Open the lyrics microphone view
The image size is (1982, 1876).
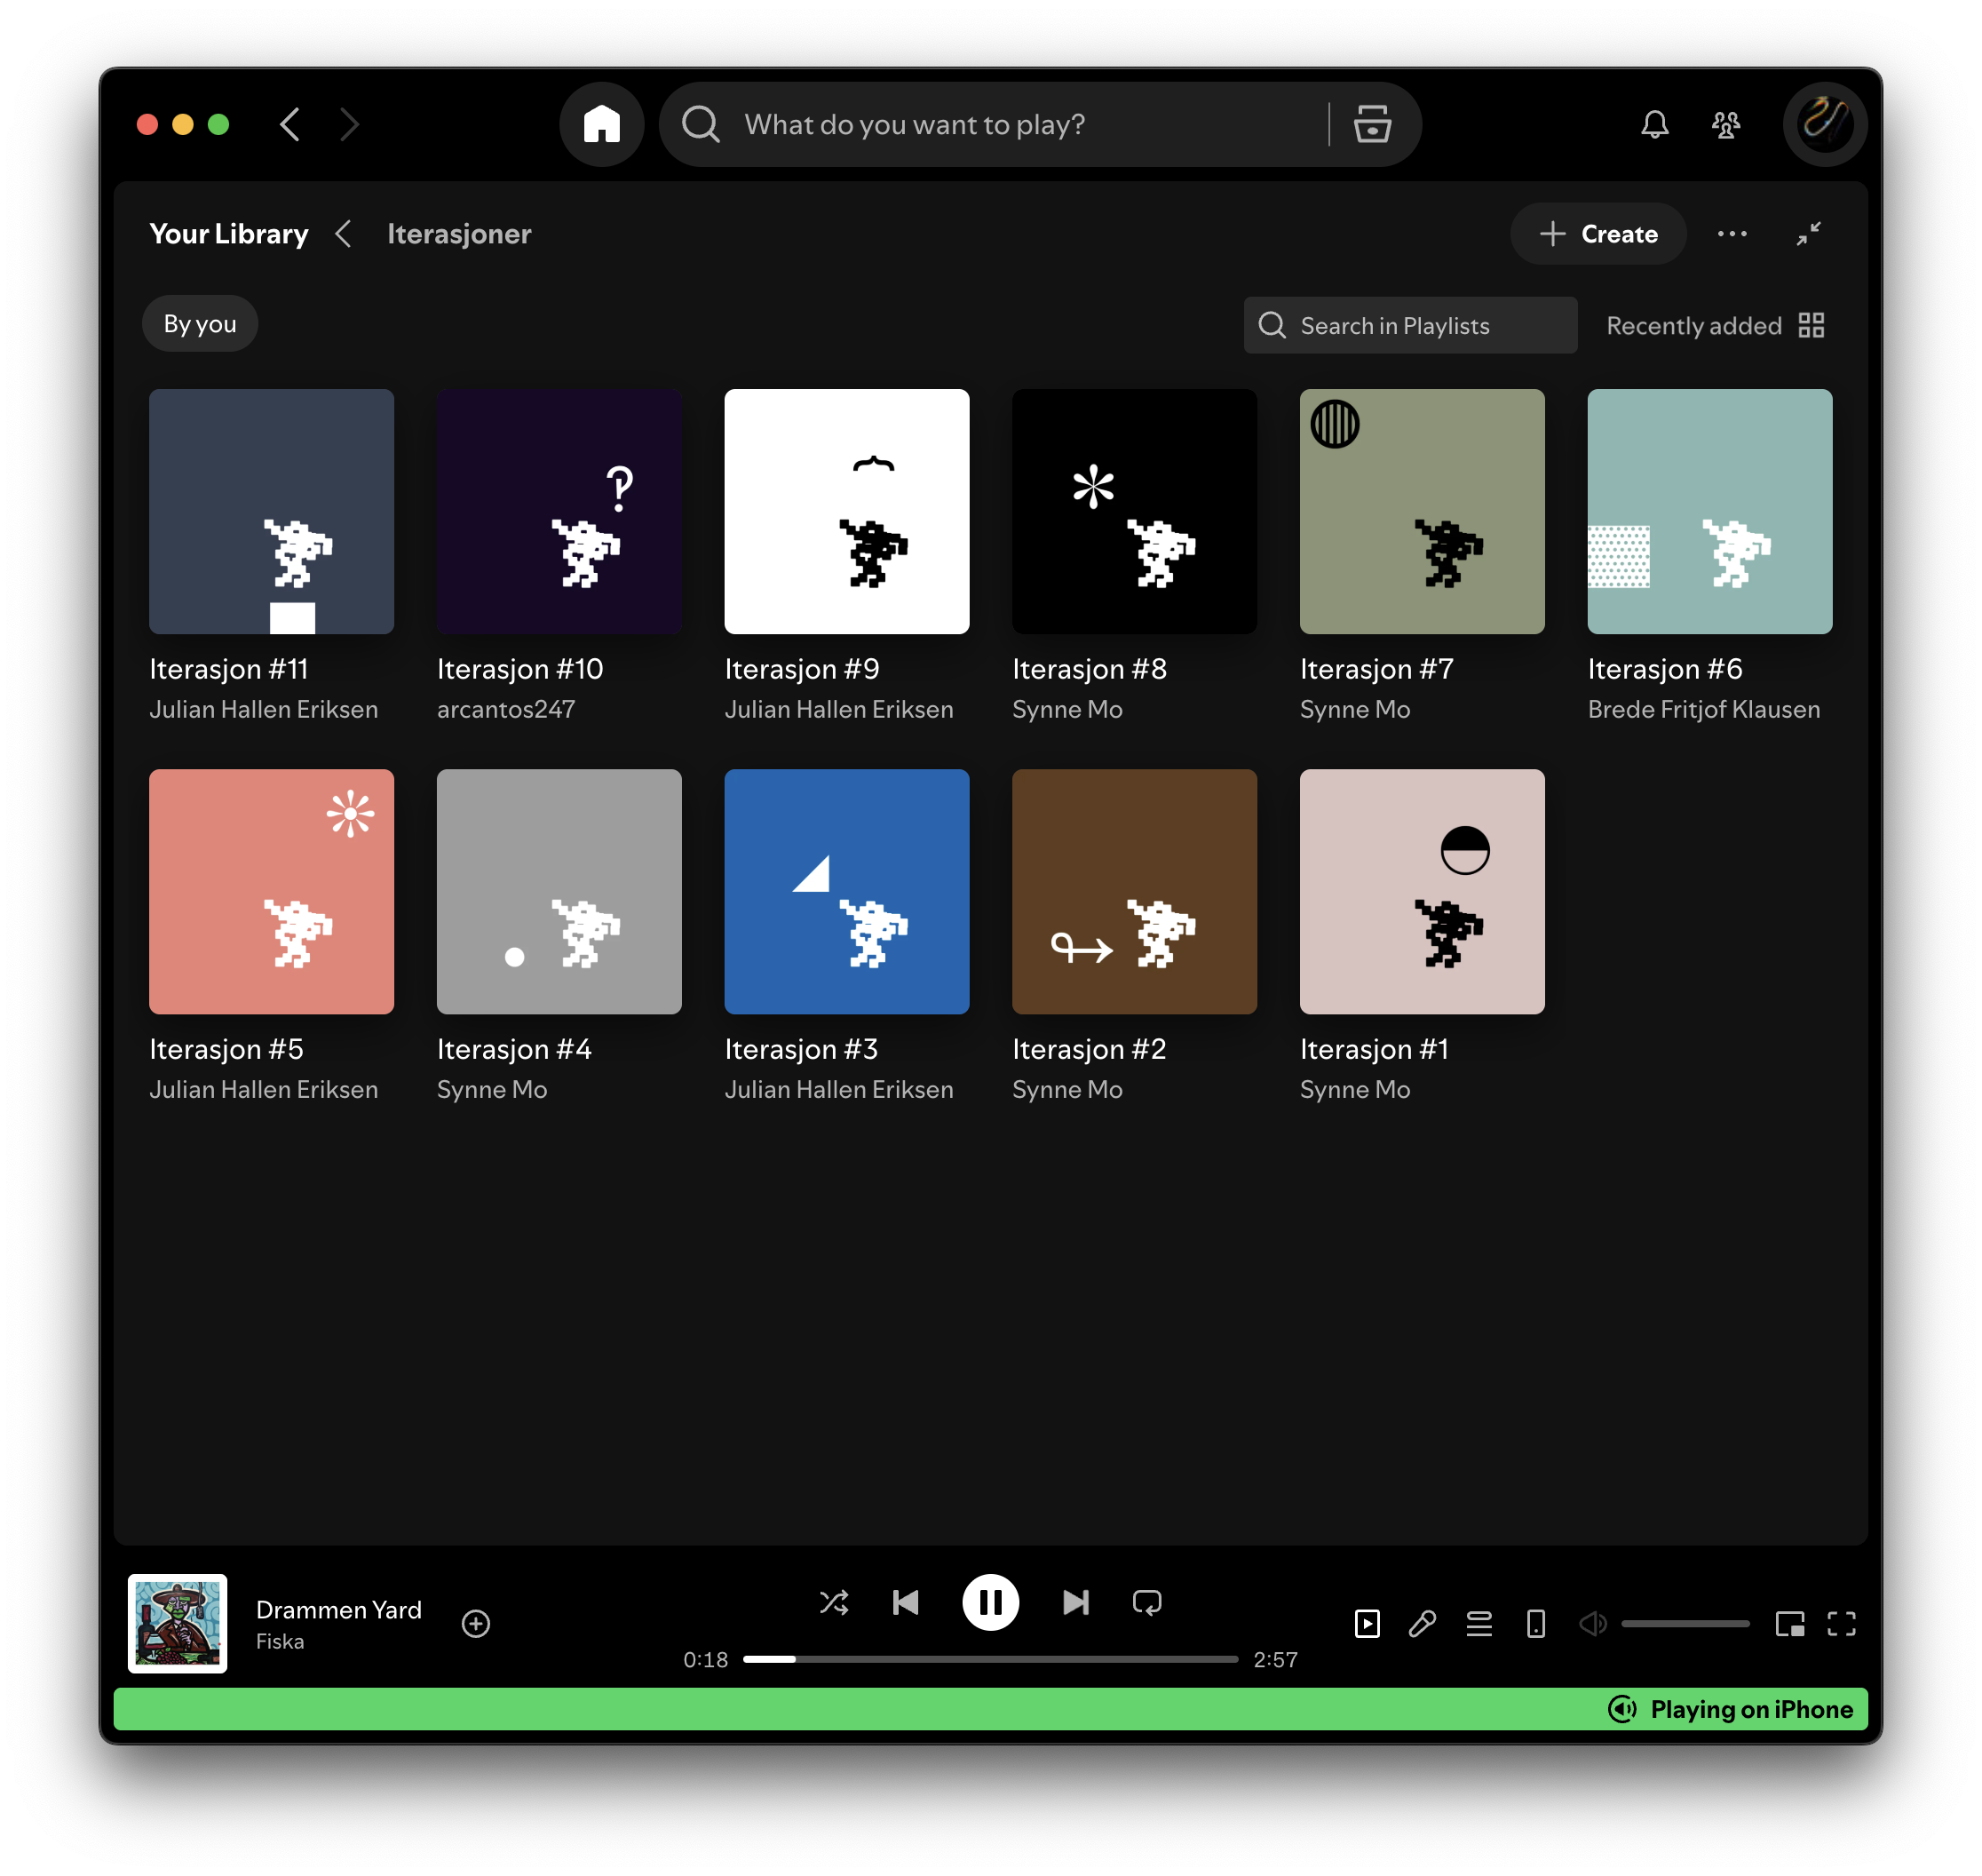(x=1423, y=1623)
